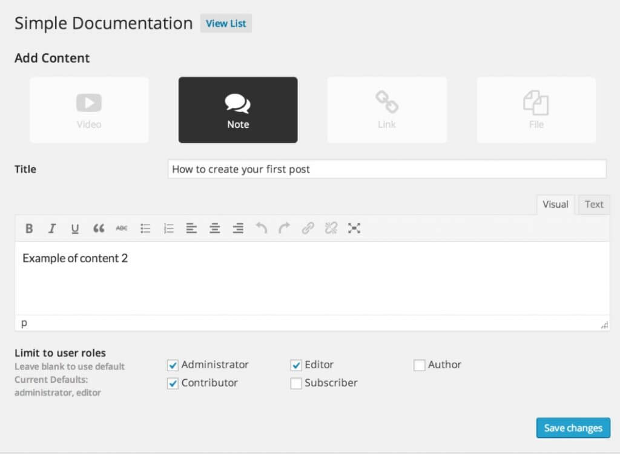Switch to the Visual editor tab

tap(555, 205)
